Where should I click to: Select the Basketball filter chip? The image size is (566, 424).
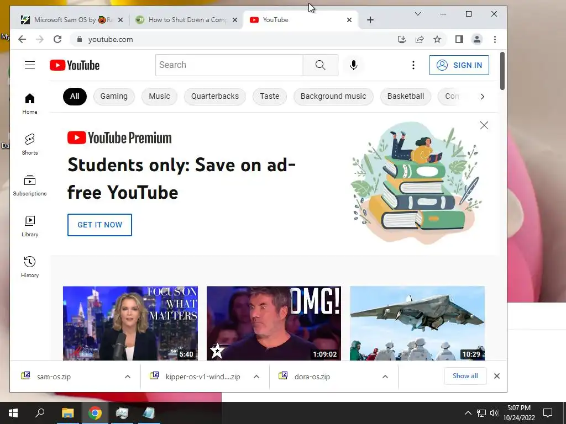[x=406, y=96]
